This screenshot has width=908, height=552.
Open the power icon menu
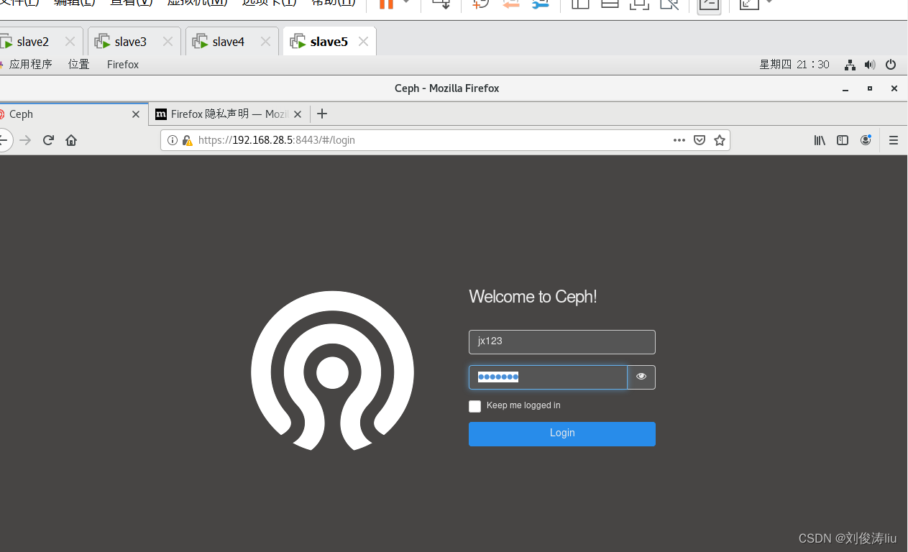[891, 65]
